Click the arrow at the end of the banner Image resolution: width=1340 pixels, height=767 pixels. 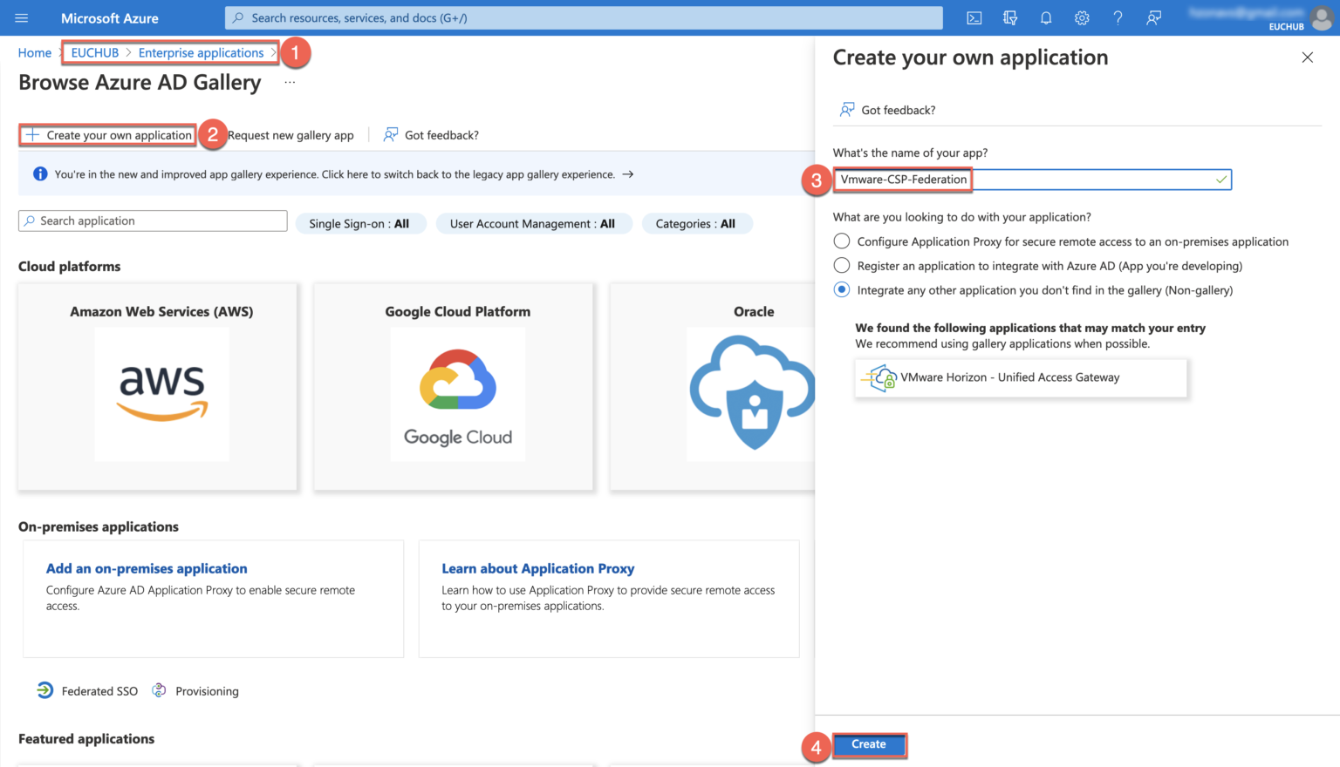point(627,174)
